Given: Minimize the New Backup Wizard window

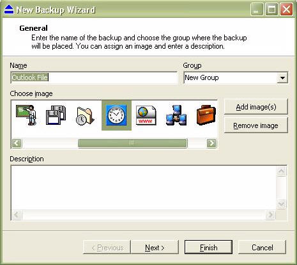Looking at the screenshot, I should pos(257,10).
